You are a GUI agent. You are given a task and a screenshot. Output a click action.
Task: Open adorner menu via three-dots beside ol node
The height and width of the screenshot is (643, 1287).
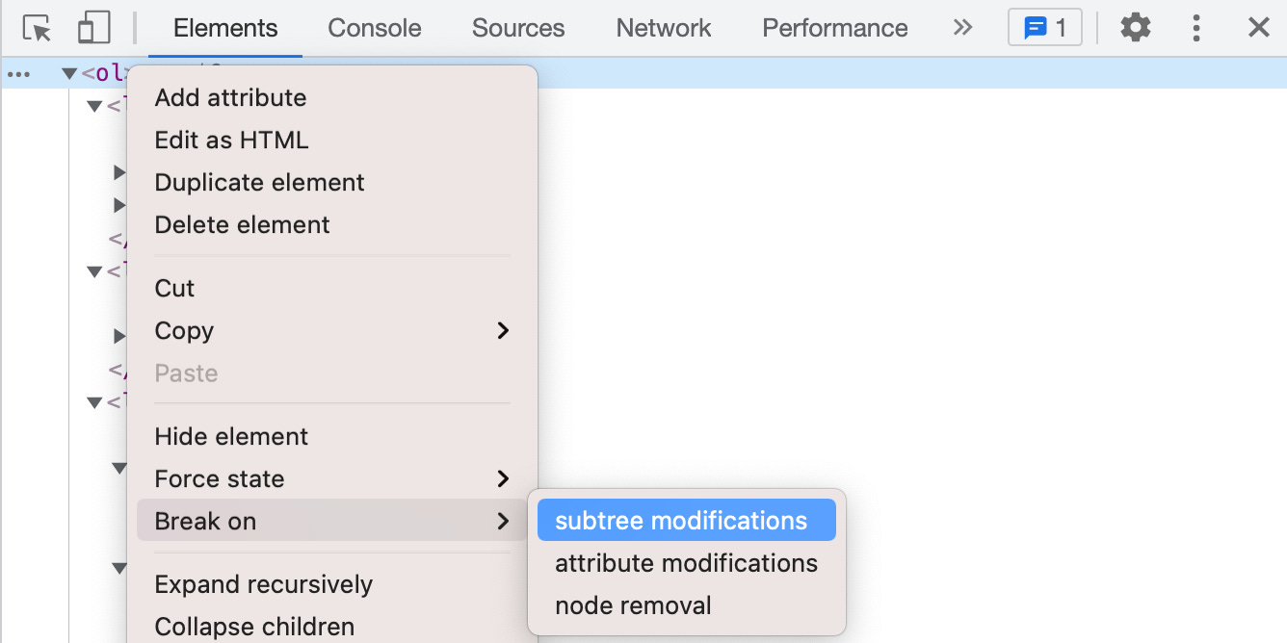coord(17,73)
